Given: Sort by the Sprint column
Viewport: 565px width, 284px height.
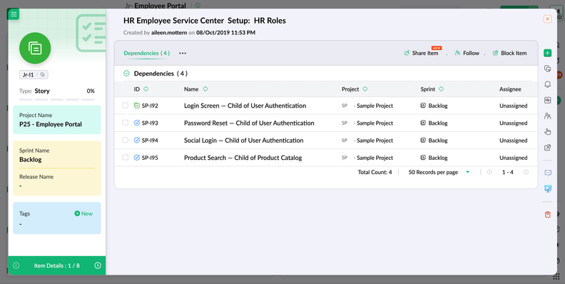Looking at the screenshot, I should [441, 89].
